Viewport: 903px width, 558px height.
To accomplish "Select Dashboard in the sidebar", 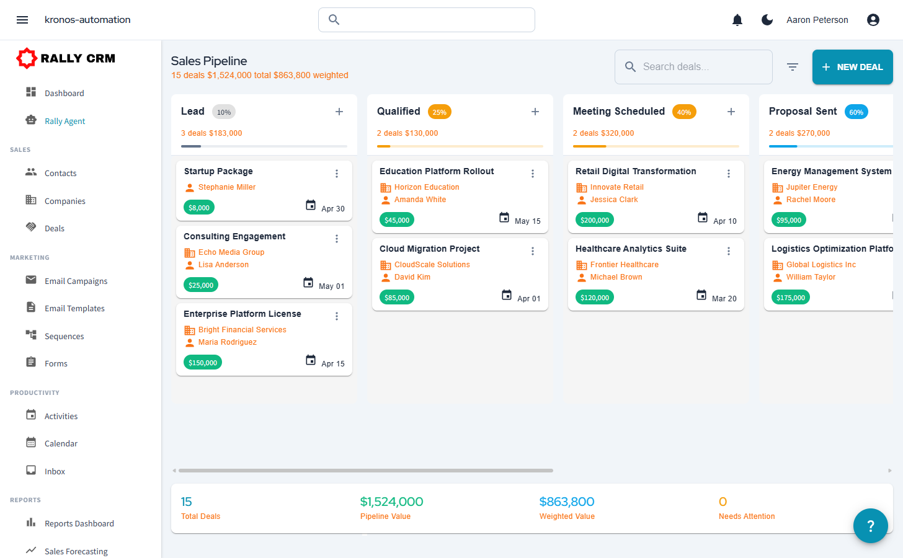I will (64, 92).
